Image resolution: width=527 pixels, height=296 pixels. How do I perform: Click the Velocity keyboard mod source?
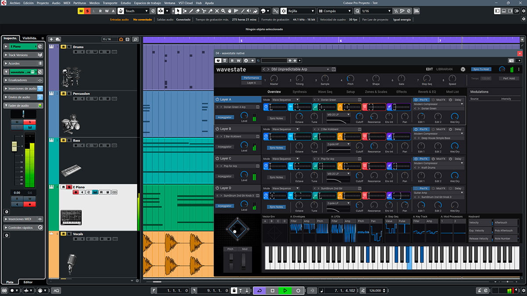pyautogui.click(x=480, y=223)
